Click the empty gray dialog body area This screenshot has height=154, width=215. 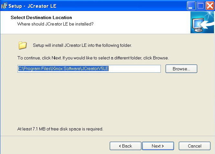click(x=107, y=100)
